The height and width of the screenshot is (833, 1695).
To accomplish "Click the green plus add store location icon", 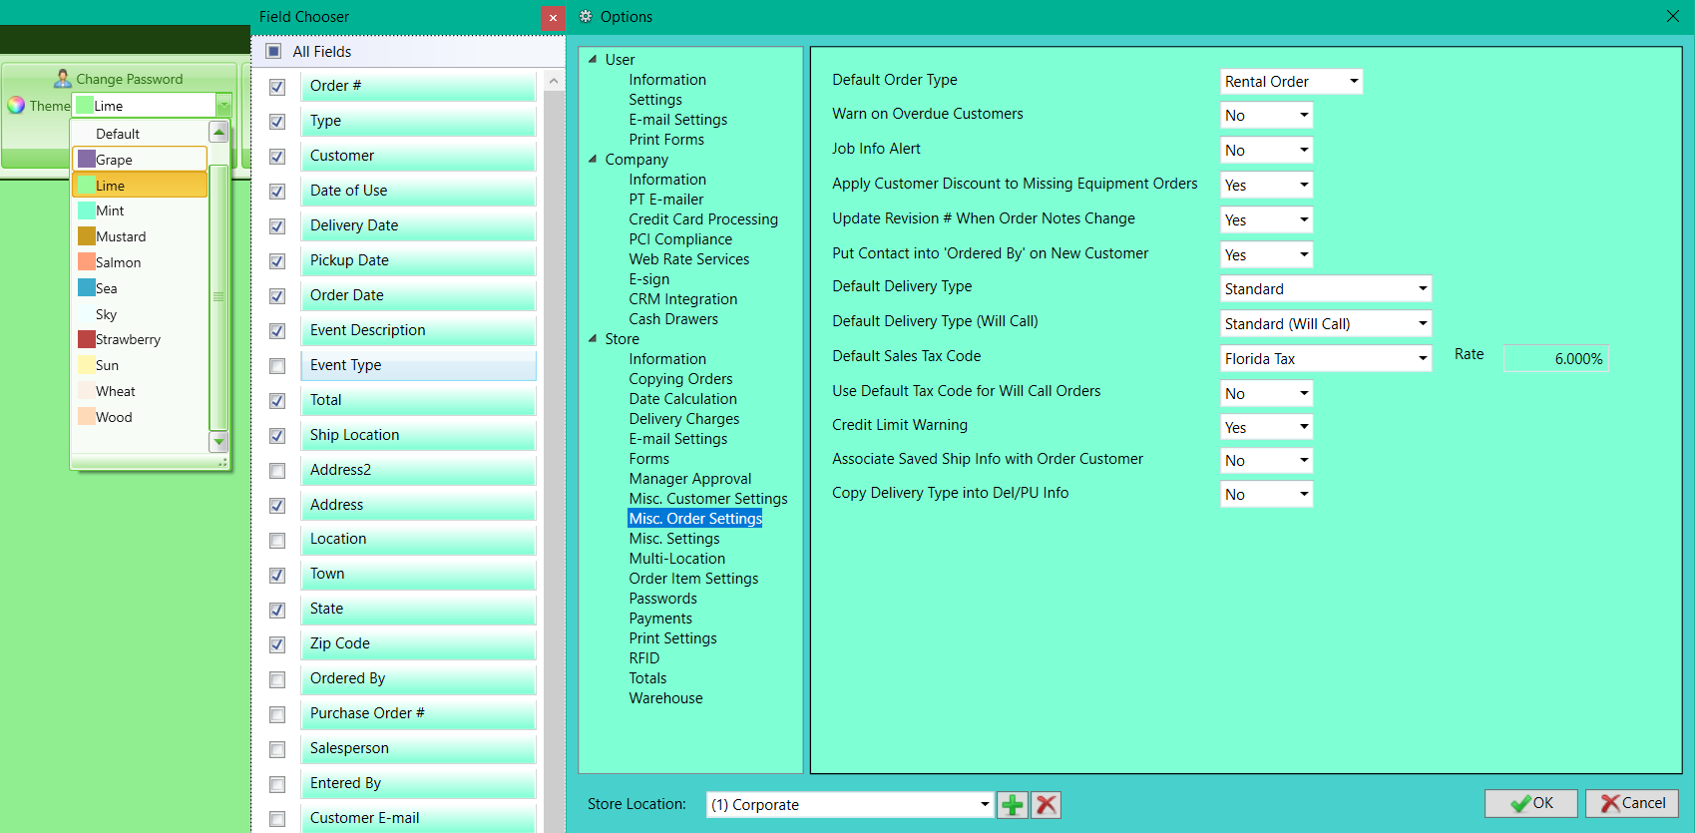I will pyautogui.click(x=1013, y=805).
